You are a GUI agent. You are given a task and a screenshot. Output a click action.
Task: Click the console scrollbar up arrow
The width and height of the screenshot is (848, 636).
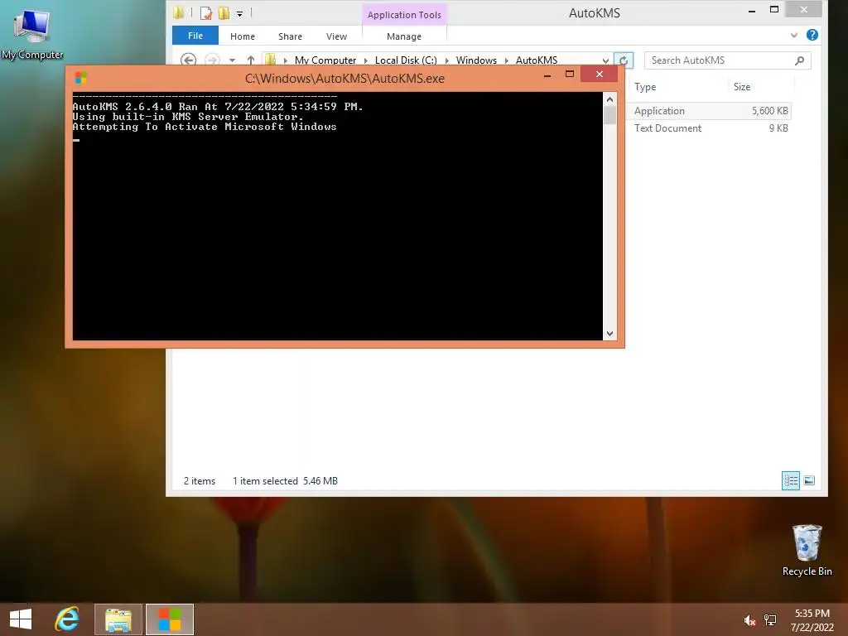[x=609, y=99]
